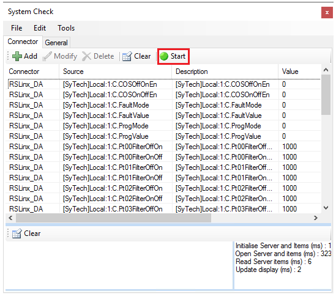Click the Read Server items (ms) line

tap(274, 262)
